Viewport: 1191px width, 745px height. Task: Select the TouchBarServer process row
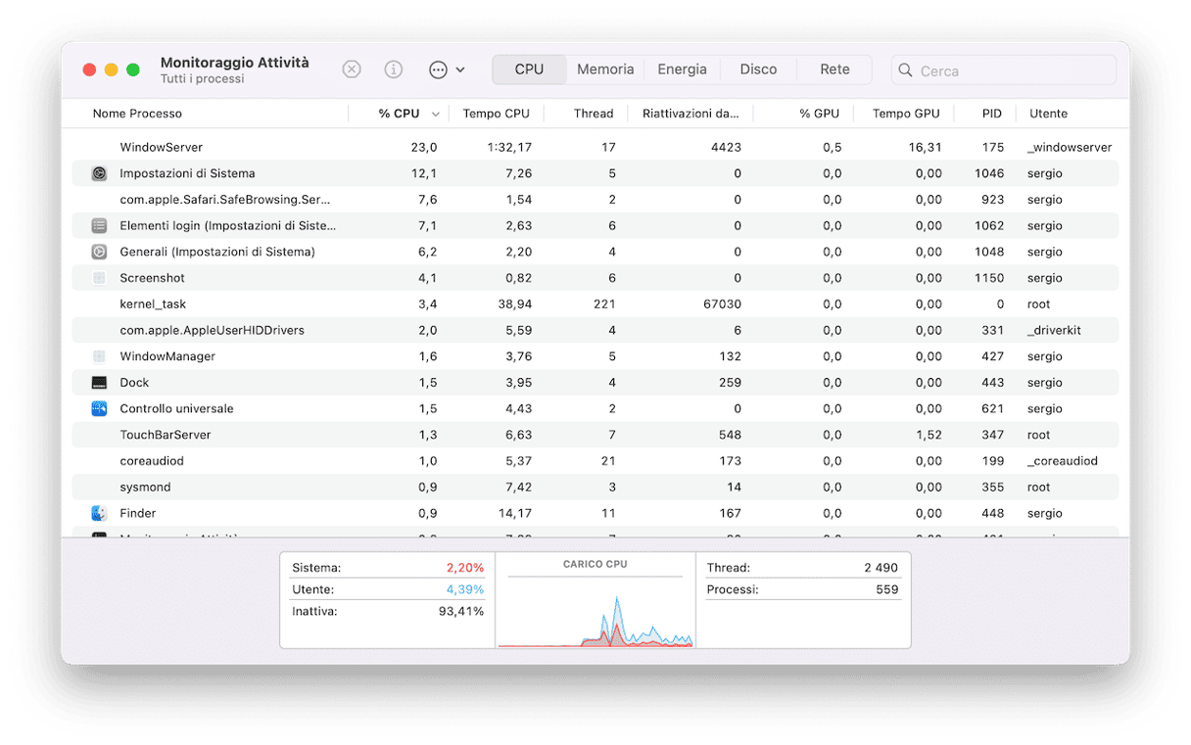pos(595,435)
